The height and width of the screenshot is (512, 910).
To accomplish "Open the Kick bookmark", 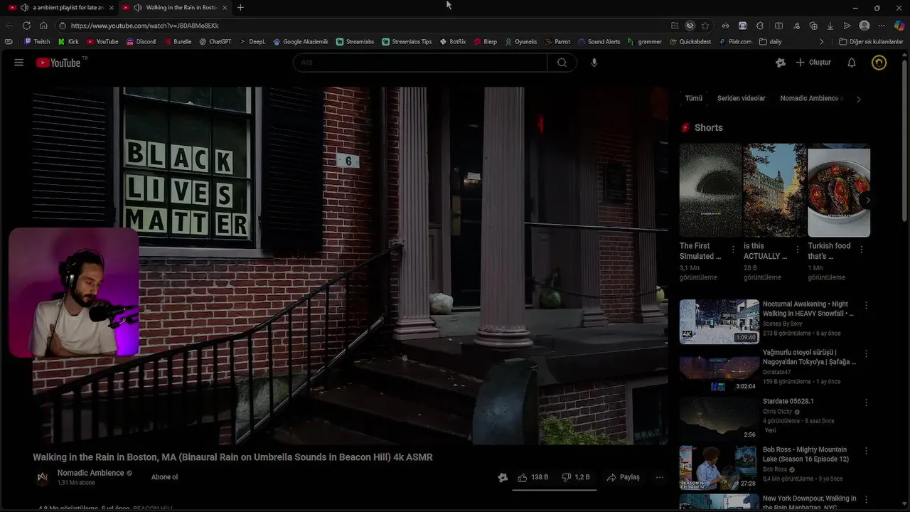I will tap(68, 42).
